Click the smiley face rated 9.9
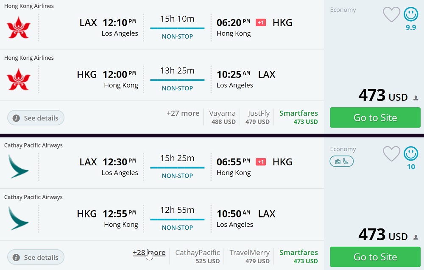This screenshot has height=270, width=424. point(410,15)
